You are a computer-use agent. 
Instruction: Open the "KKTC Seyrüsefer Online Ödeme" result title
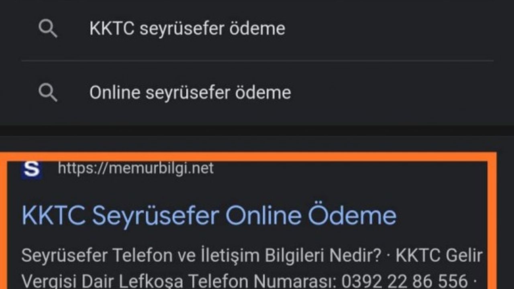(209, 216)
